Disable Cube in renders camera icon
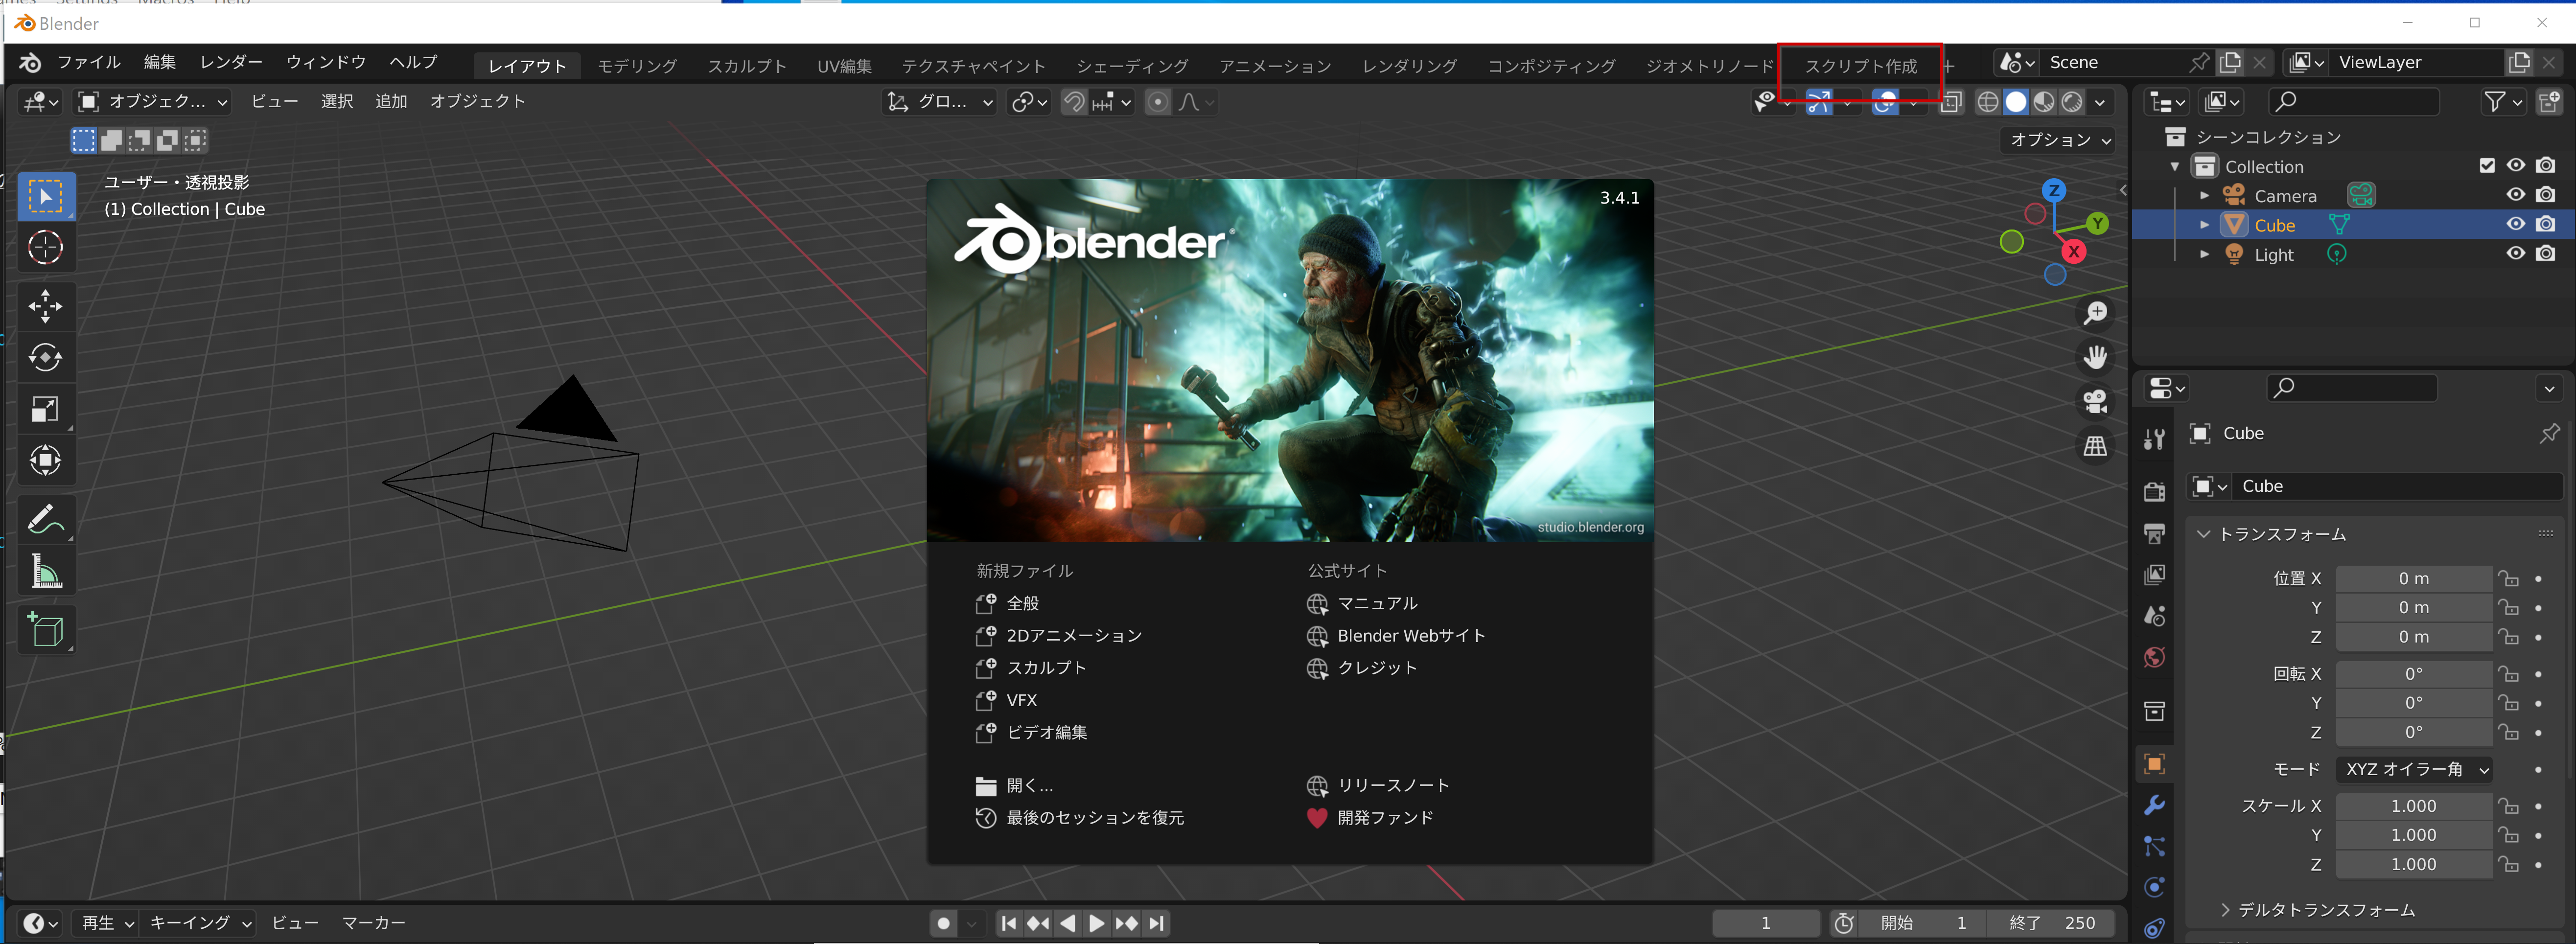The height and width of the screenshot is (944, 2576). [2546, 224]
